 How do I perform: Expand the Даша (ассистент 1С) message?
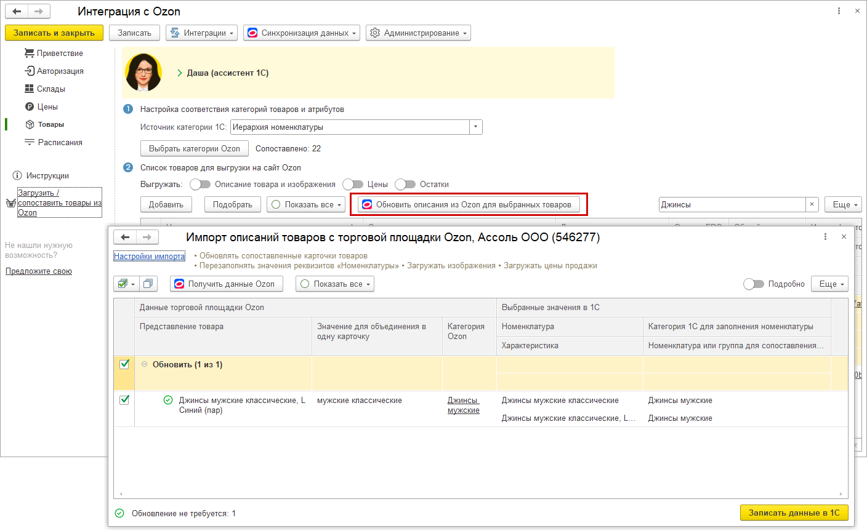180,73
